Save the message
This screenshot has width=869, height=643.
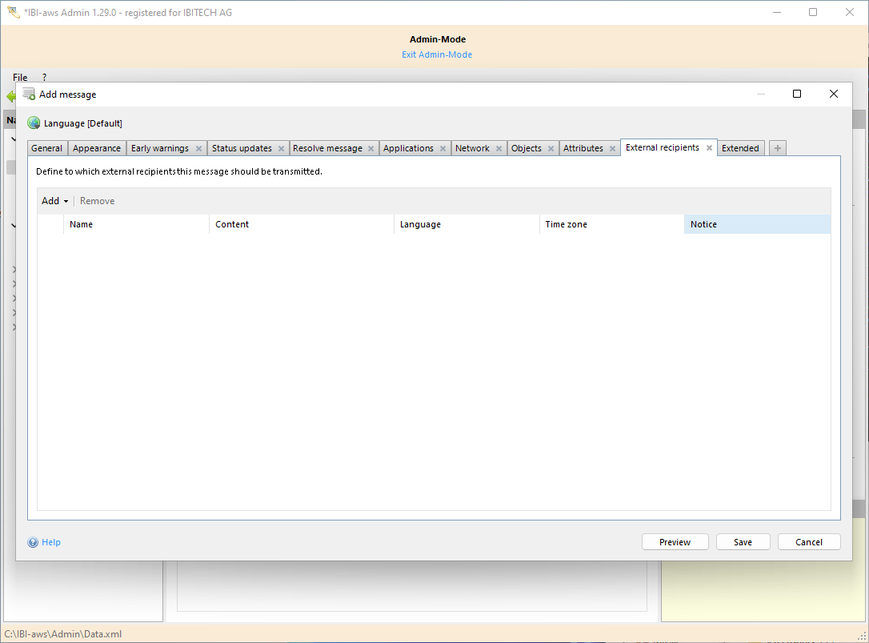point(743,542)
